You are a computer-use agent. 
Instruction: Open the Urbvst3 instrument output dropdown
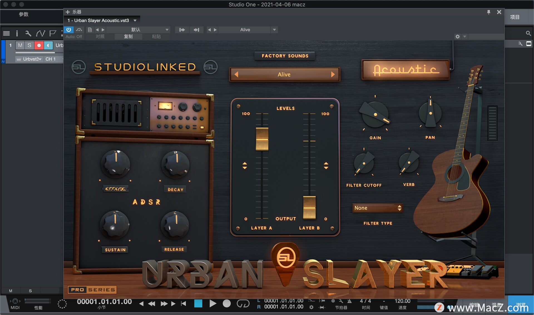[x=29, y=59]
